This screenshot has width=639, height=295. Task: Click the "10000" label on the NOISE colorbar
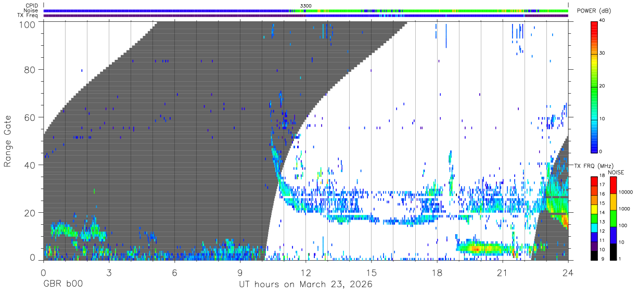click(626, 191)
